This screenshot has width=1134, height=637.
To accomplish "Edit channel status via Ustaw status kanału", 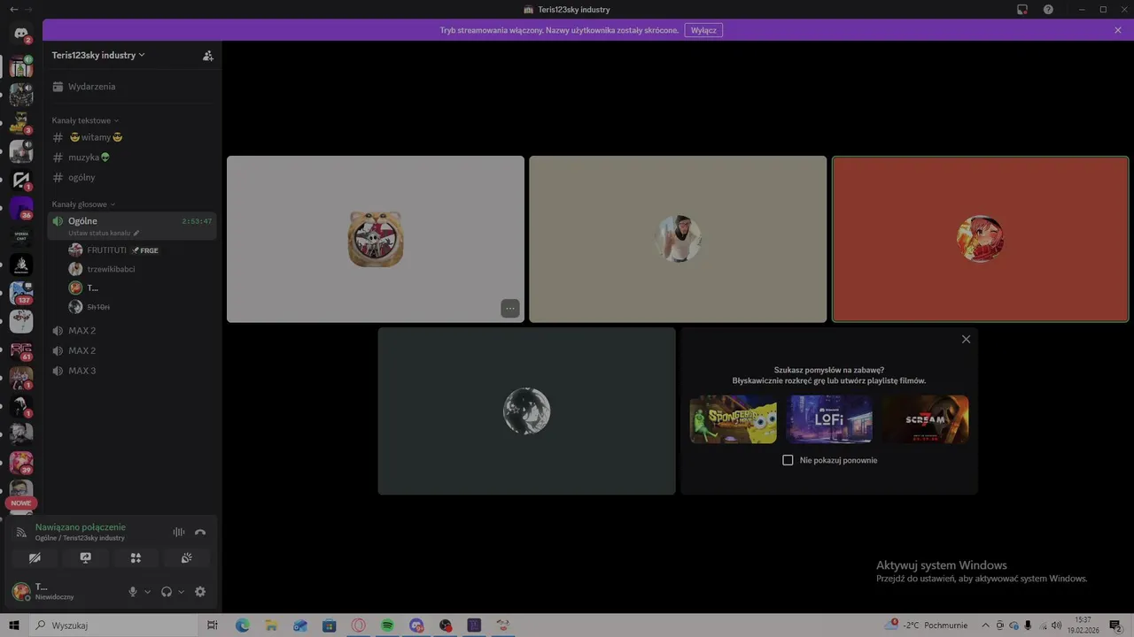I will (104, 234).
